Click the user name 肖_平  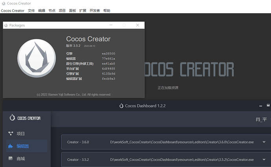[261, 120]
